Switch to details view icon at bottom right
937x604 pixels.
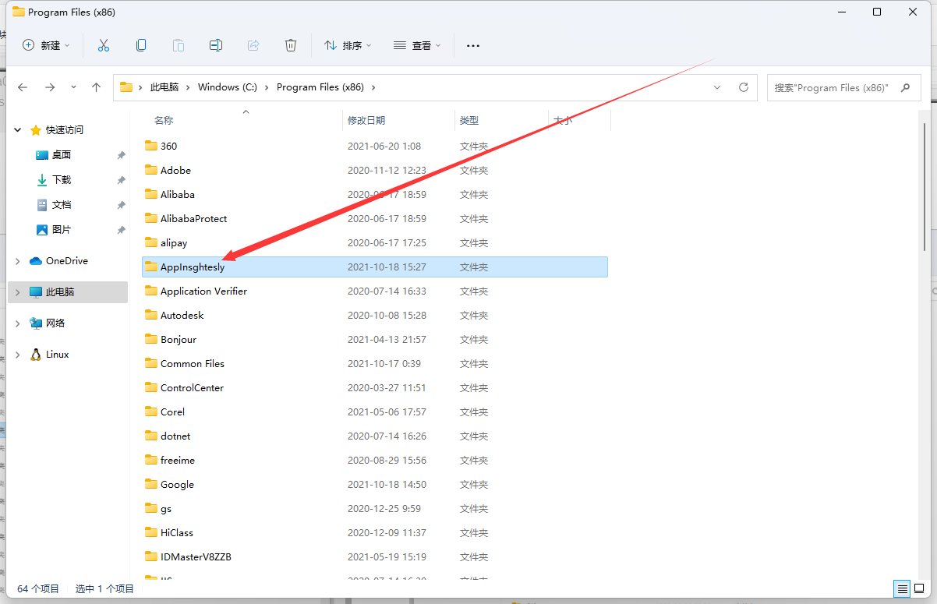902,588
